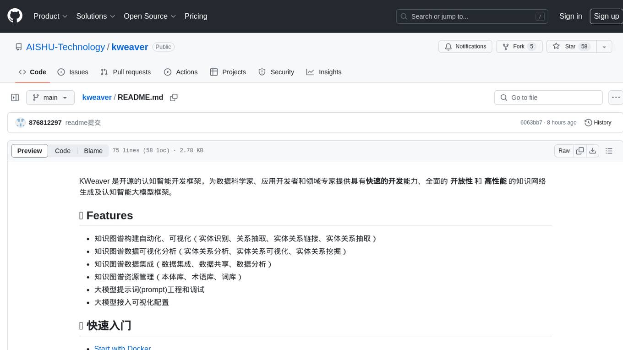Screen dimensions: 623x350
Task: Open the Pricing page
Action: [196, 16]
